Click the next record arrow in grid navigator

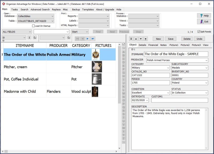(87, 39)
